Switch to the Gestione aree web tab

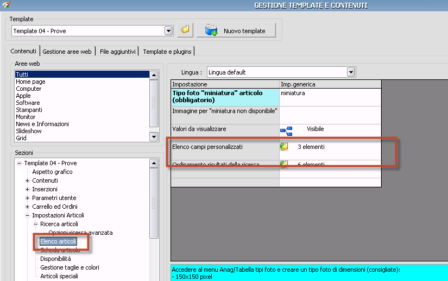click(67, 52)
